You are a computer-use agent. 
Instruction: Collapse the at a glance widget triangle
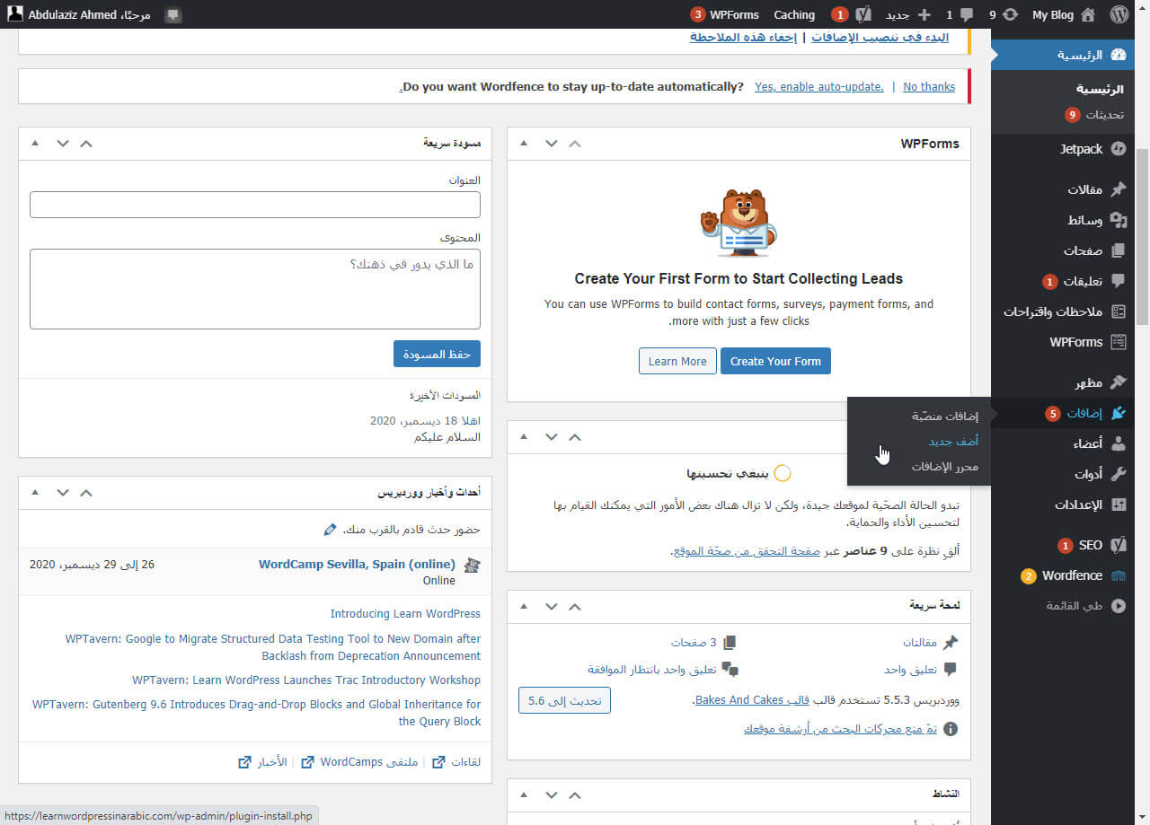[524, 606]
